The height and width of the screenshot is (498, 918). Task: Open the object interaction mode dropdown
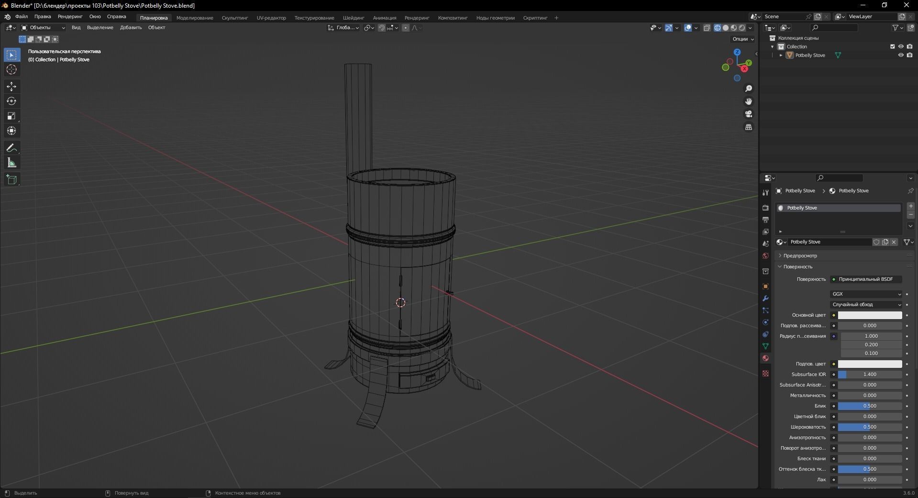click(x=43, y=28)
